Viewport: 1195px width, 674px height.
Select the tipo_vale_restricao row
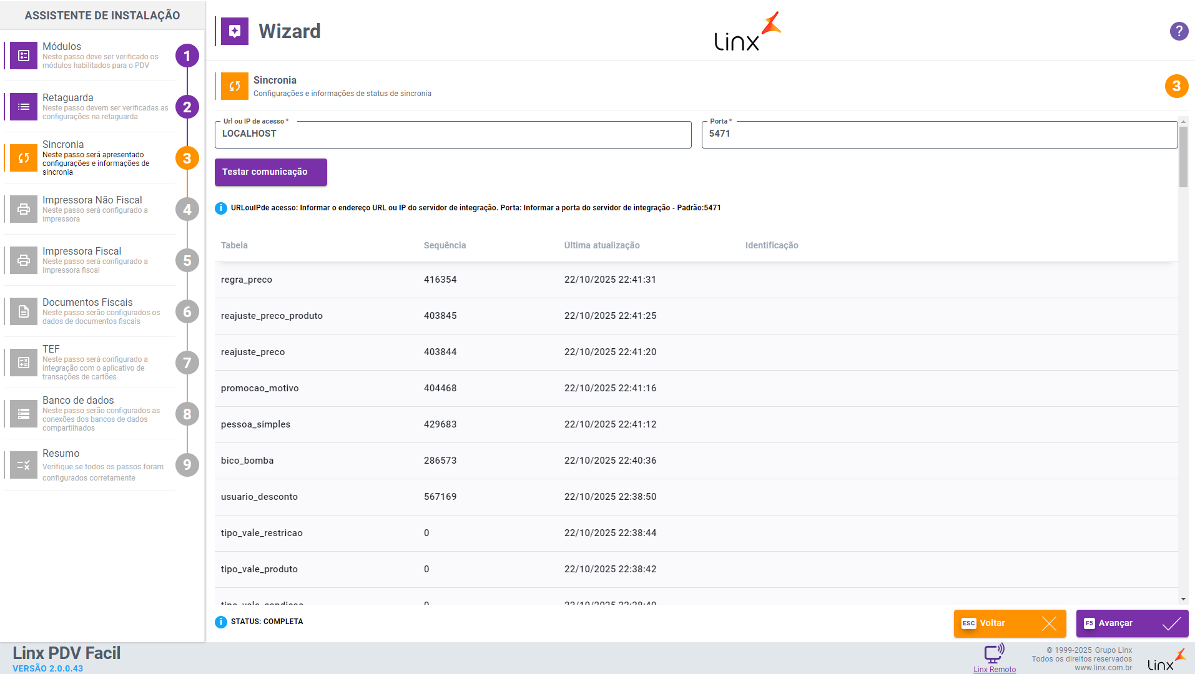tap(696, 533)
